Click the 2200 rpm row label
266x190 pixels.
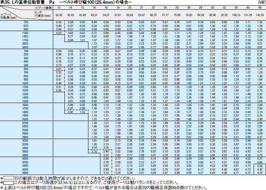[25, 123]
